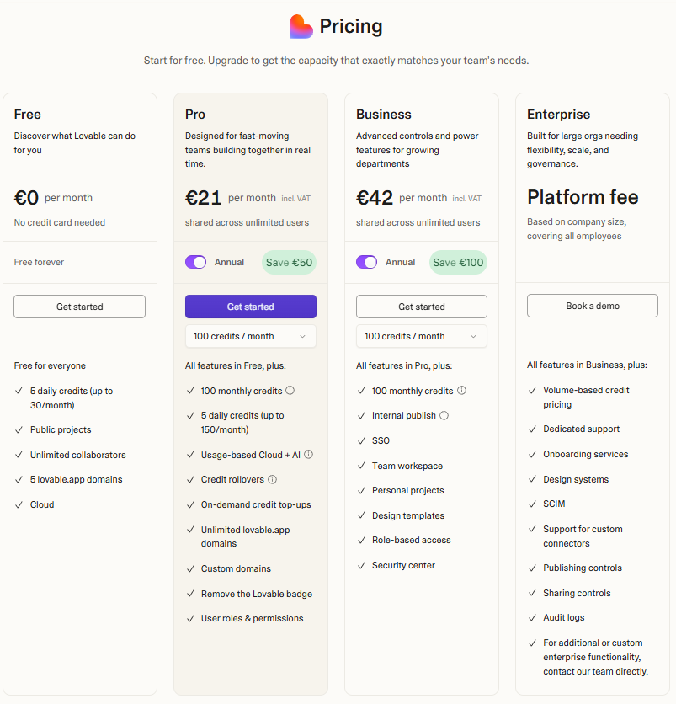
Task: Click the Lovable heart logo icon
Action: (x=301, y=27)
